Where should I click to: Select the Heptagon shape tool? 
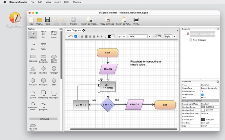pos(43,82)
